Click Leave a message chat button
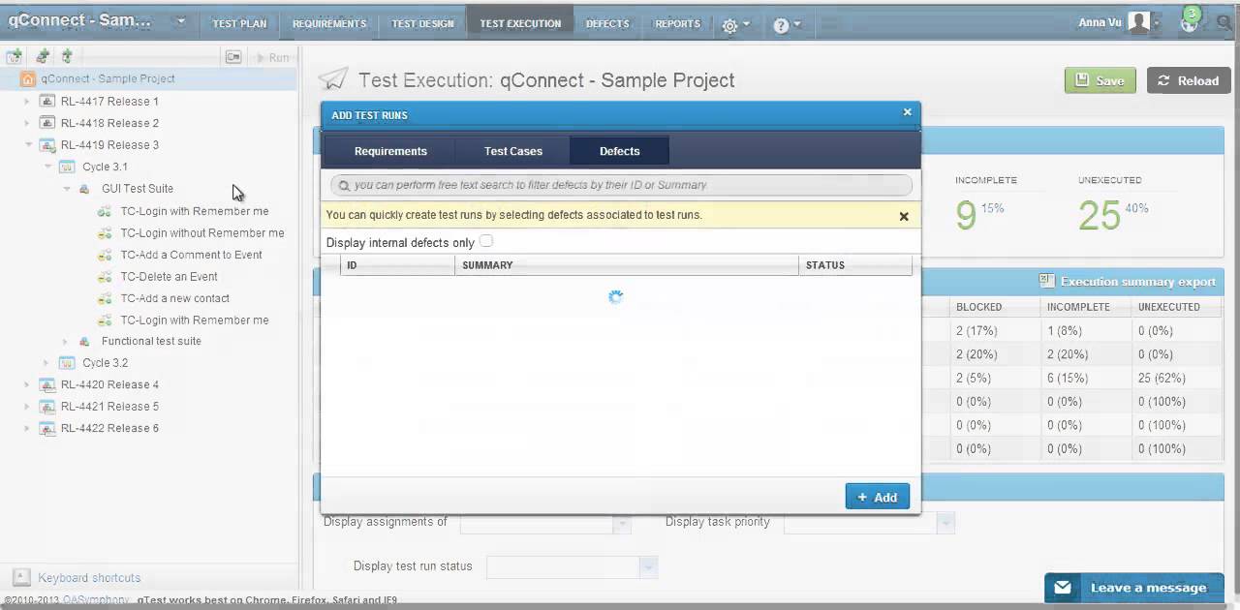 coord(1134,588)
